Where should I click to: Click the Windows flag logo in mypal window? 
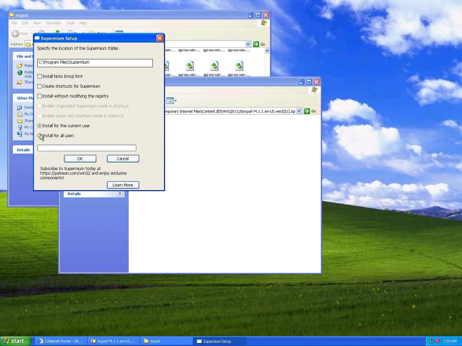(263, 23)
